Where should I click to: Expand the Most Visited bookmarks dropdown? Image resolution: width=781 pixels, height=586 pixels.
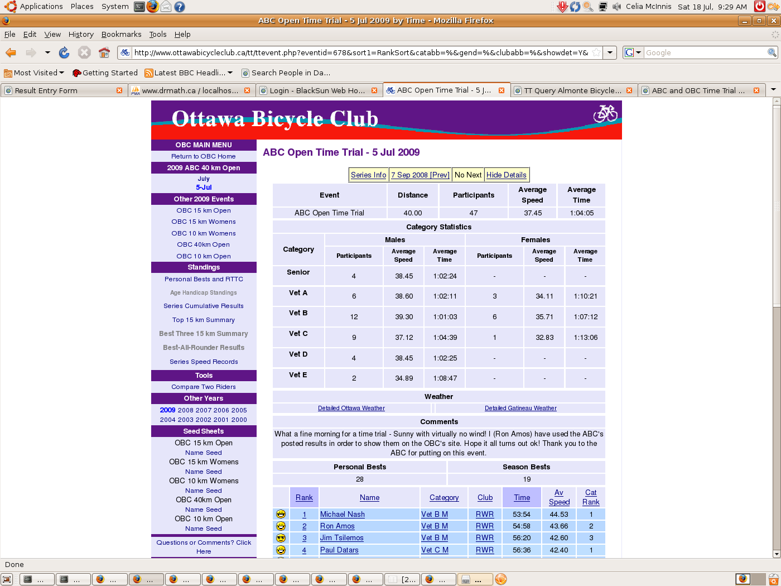click(x=61, y=73)
